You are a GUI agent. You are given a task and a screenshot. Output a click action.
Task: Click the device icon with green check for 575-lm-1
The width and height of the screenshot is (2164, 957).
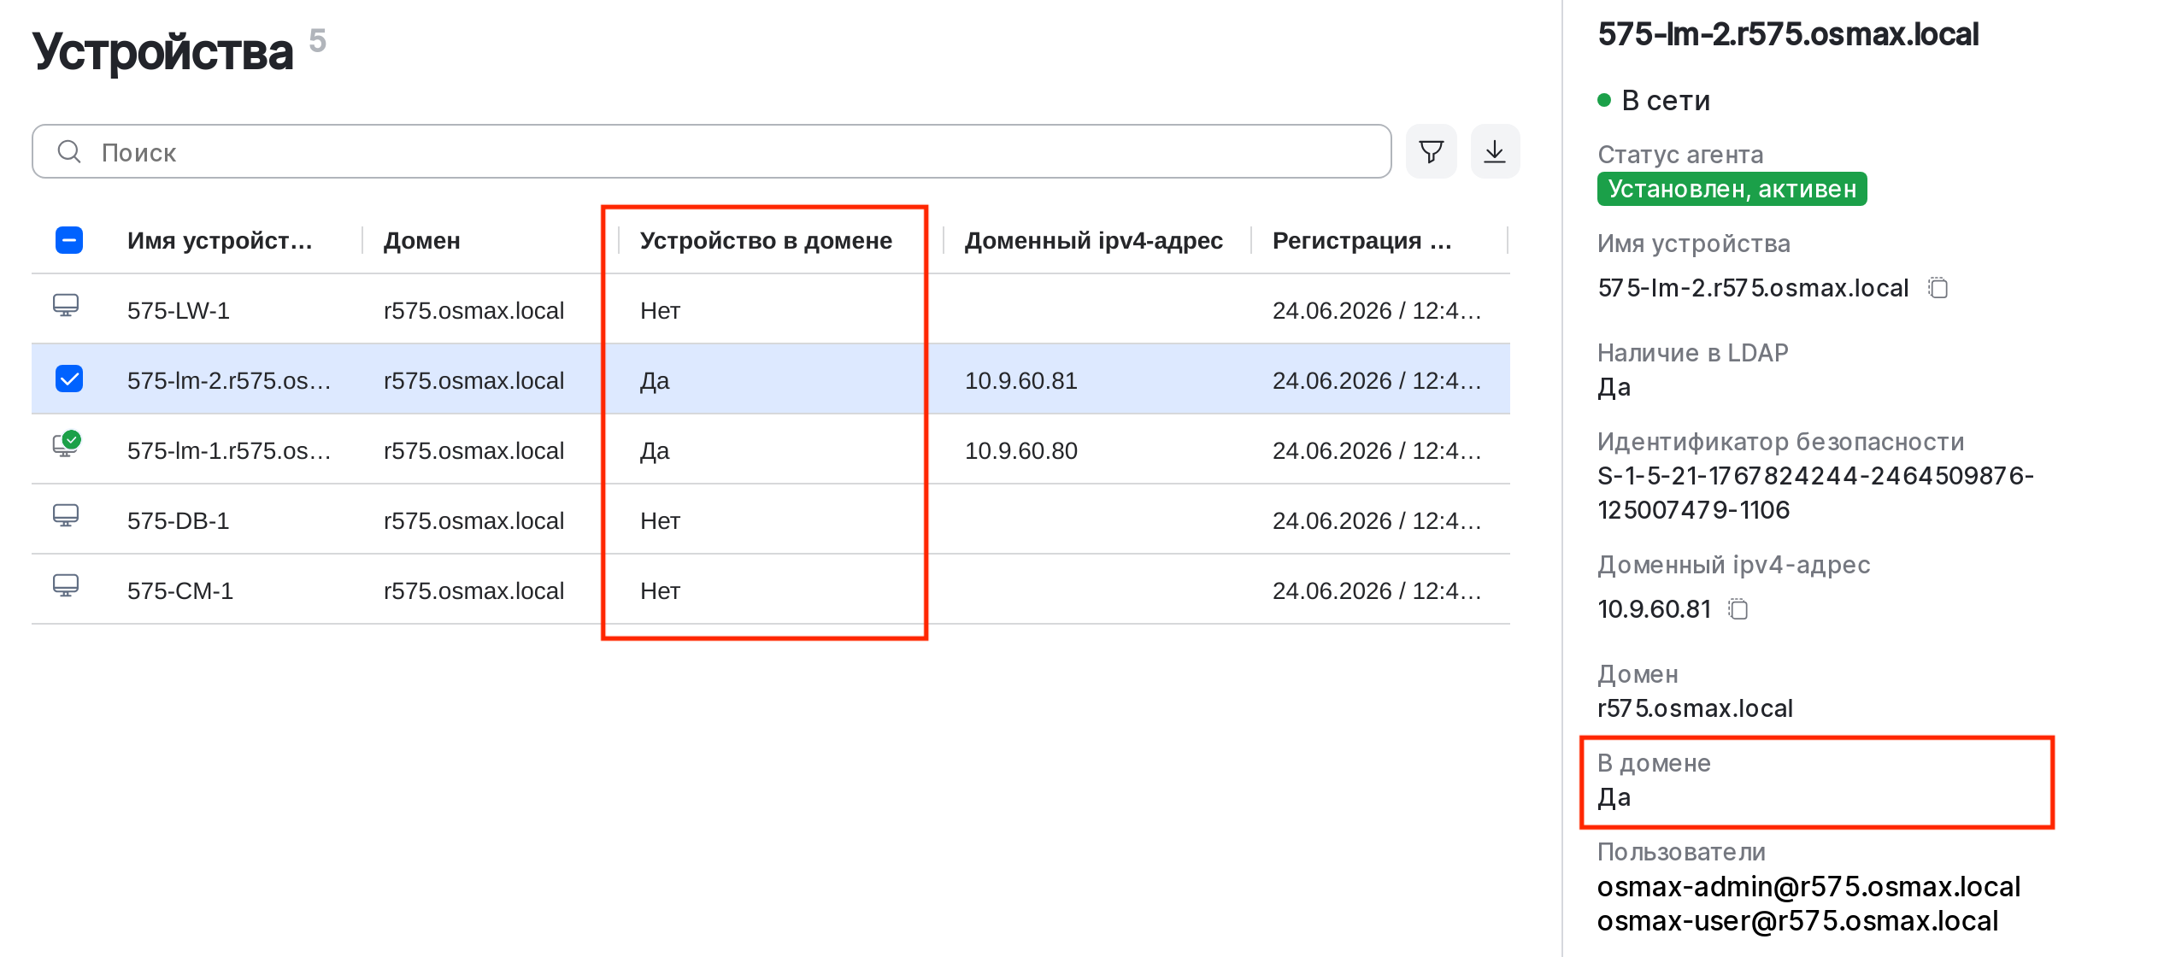click(67, 443)
